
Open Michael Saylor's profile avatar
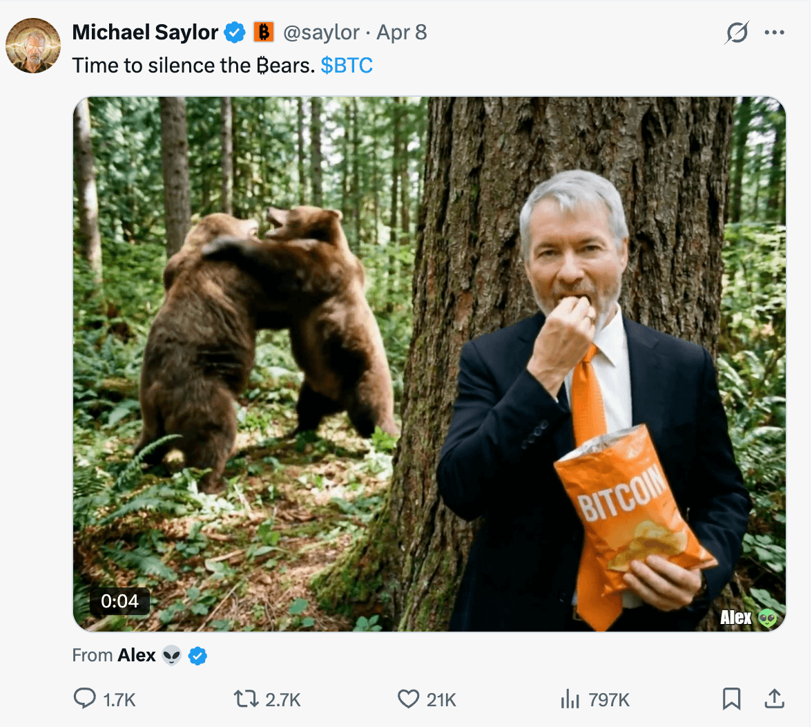coord(32,46)
